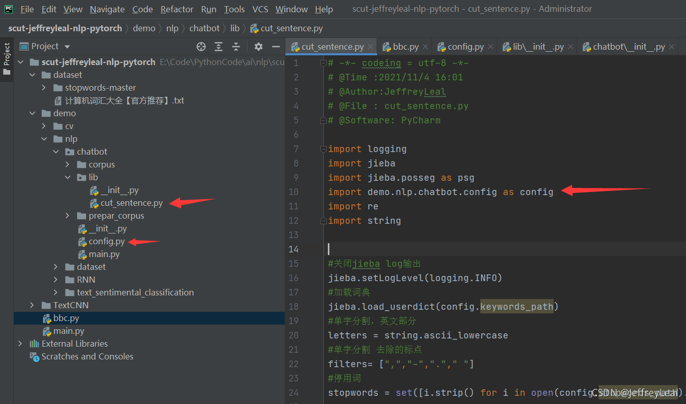Open the Navigate menu
Viewport: 686px width, 404px height.
coord(107,9)
